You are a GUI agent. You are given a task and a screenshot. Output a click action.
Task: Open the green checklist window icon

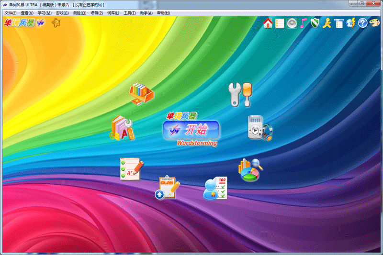coord(339,23)
